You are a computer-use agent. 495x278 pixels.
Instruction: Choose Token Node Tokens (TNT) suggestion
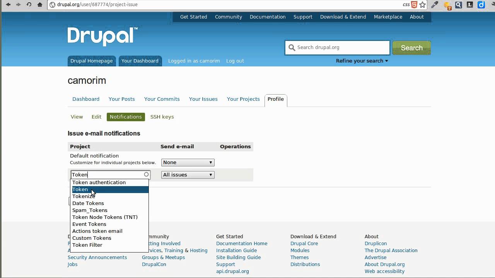[109, 217]
